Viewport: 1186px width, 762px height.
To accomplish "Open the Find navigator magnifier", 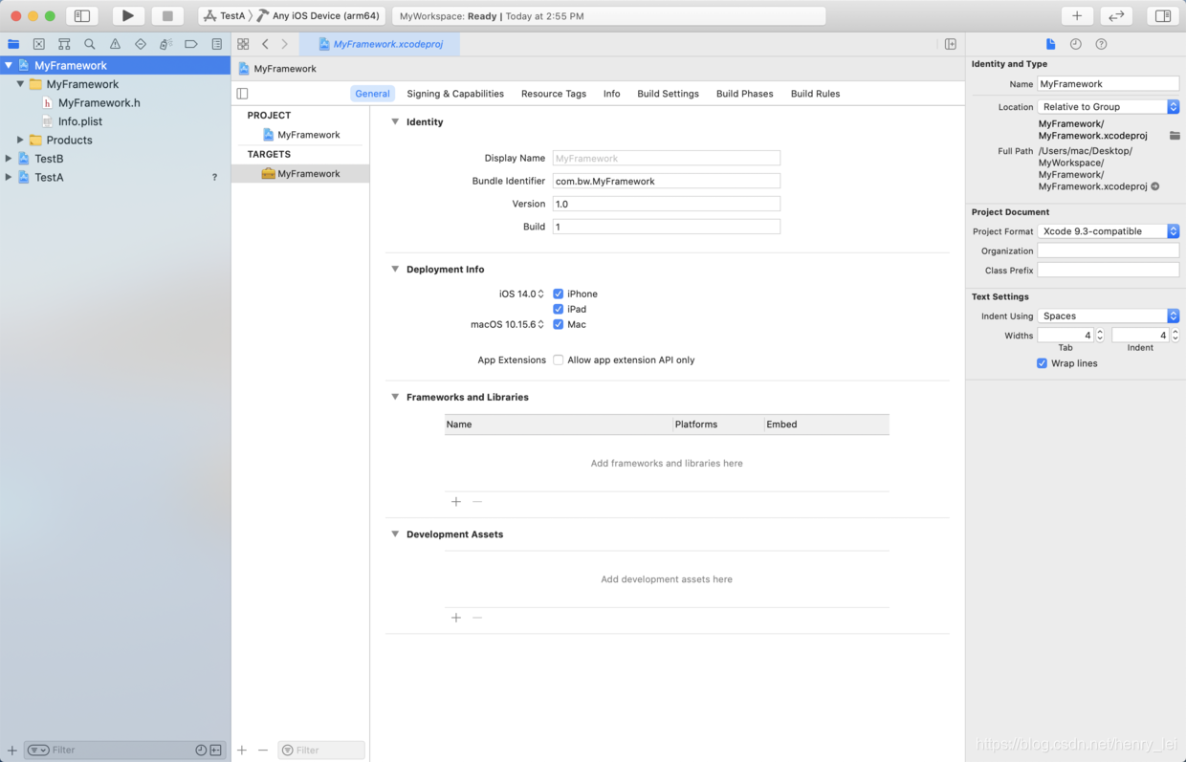I will [x=90, y=44].
